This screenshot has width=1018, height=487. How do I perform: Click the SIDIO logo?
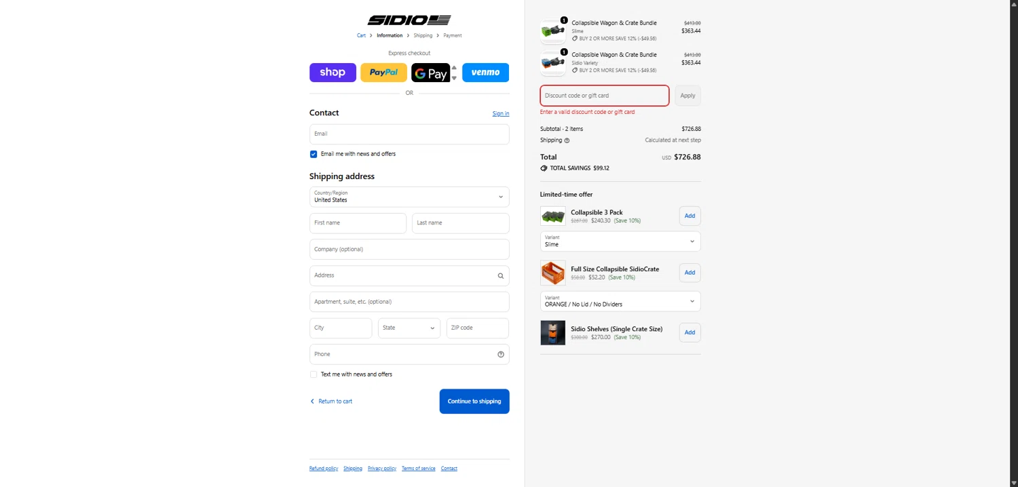point(409,20)
